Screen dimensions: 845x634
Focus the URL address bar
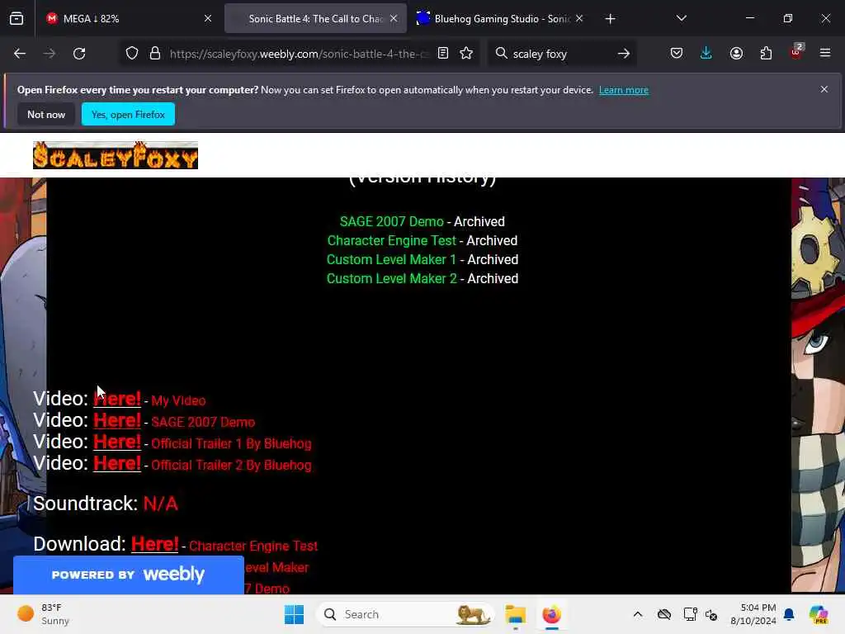pos(299,54)
